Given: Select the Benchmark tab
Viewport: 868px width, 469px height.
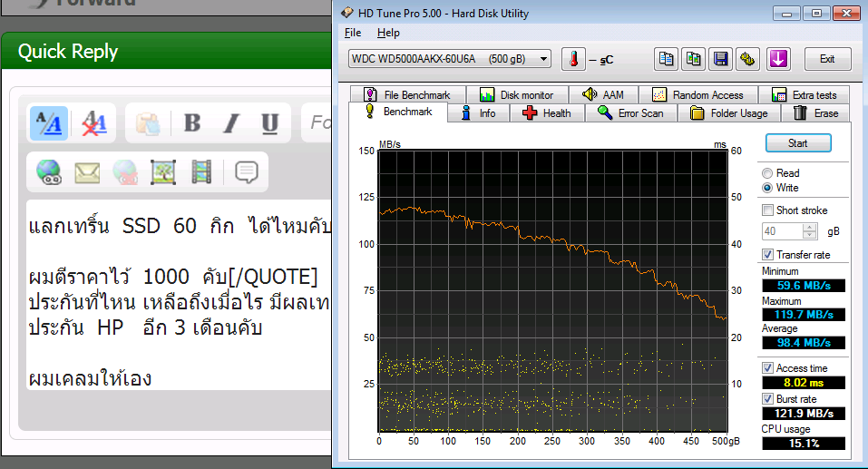Looking at the screenshot, I should click(x=398, y=112).
